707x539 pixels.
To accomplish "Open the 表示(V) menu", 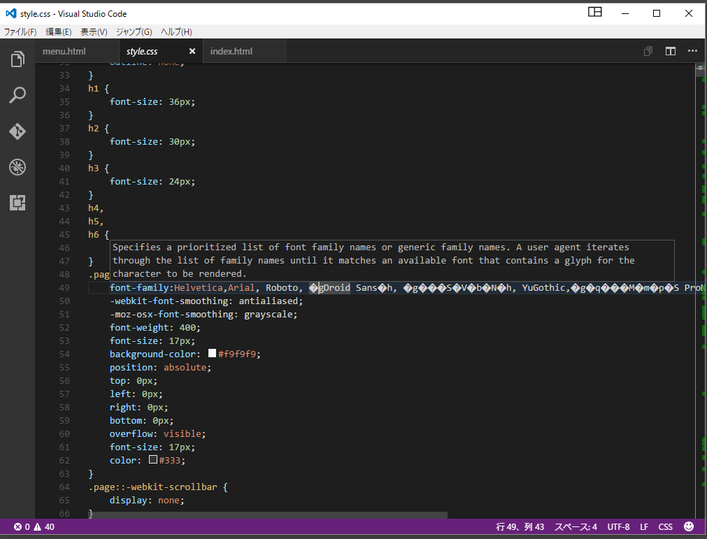I will click(94, 31).
